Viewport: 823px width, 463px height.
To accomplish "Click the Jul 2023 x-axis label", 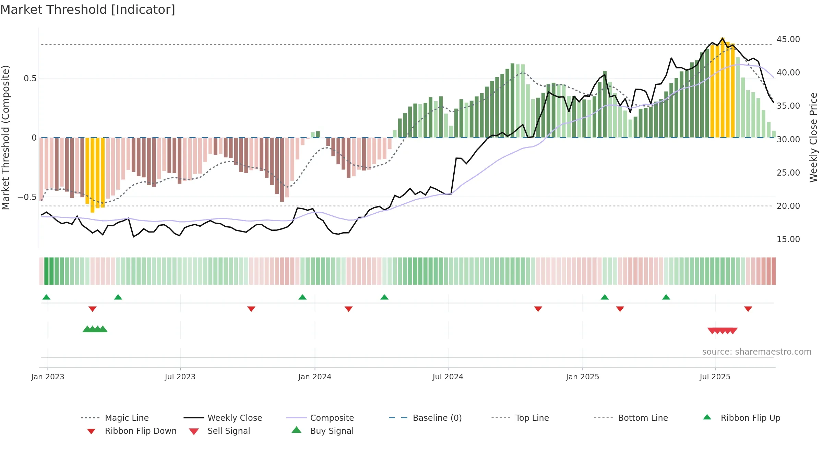I will point(180,377).
